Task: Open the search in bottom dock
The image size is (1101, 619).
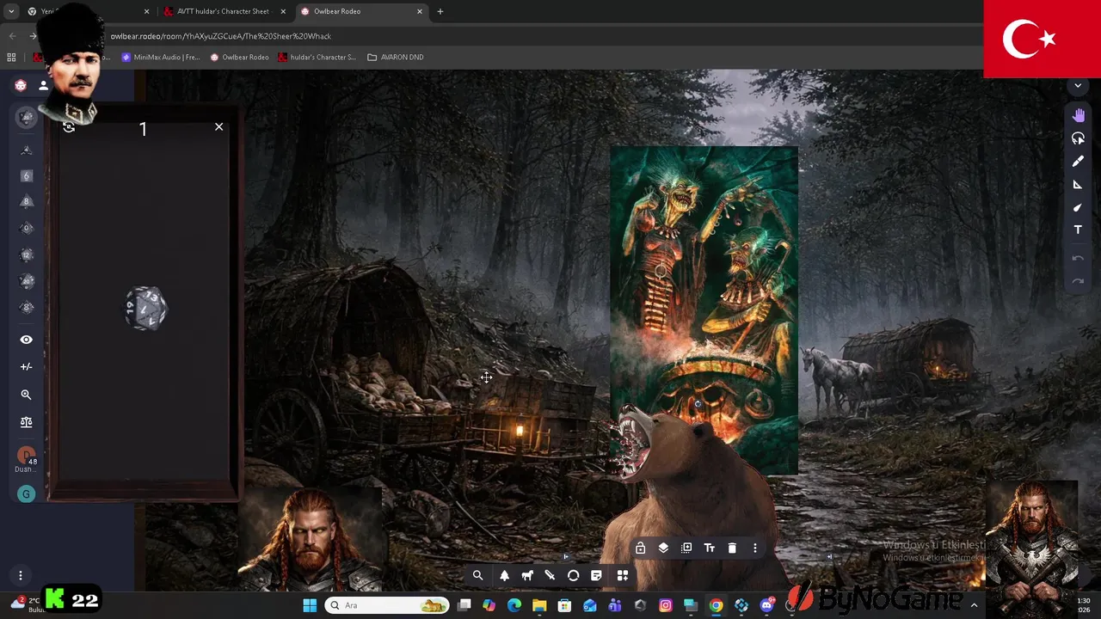Action: click(x=478, y=576)
